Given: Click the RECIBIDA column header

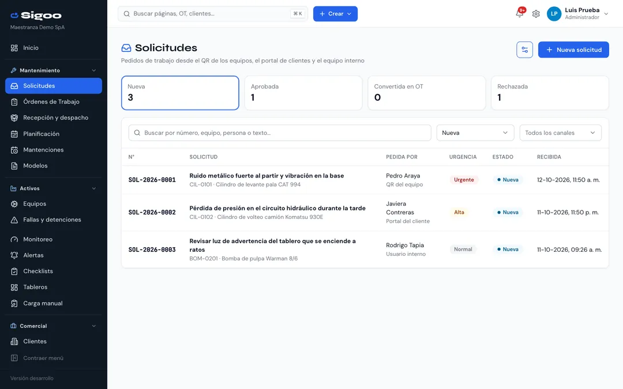Looking at the screenshot, I should tap(549, 157).
